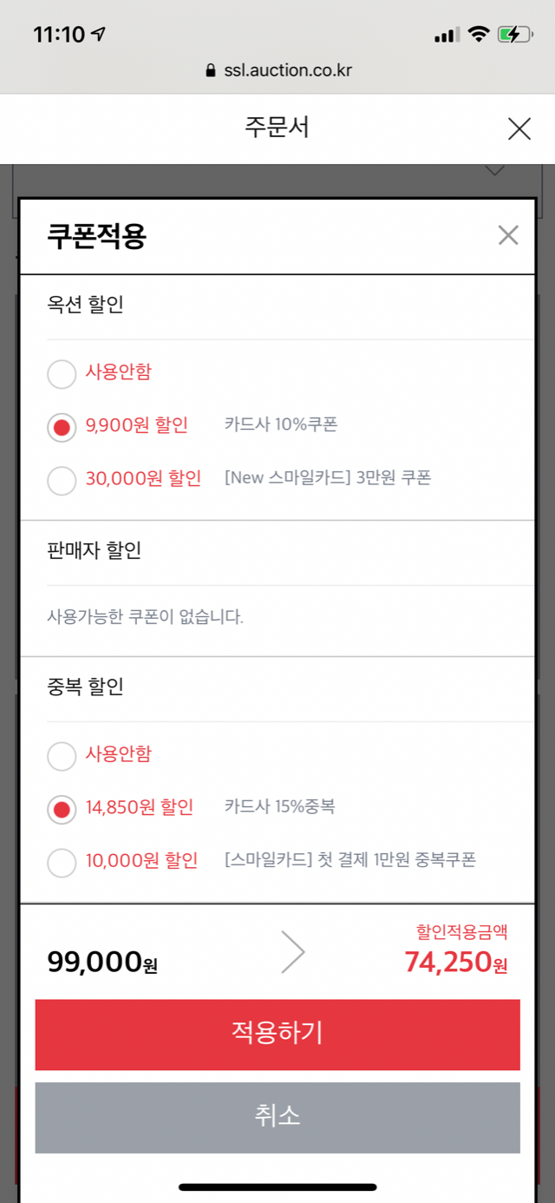Screen dimensions: 555x1203
Task: Close the 주문서 order page
Action: 519,129
